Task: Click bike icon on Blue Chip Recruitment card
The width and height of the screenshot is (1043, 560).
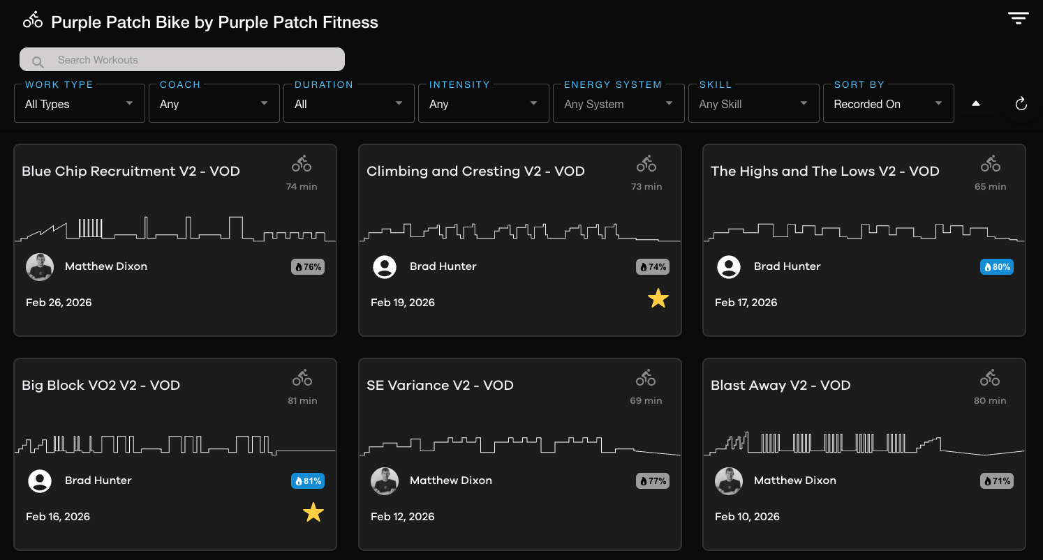Action: point(302,165)
